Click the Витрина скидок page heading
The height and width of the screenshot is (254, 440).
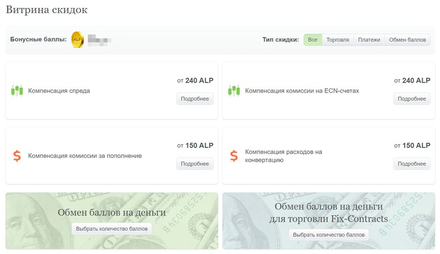(47, 10)
